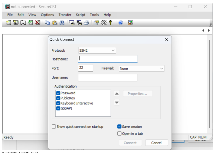Click the Ready status bar text

(x=9, y=137)
